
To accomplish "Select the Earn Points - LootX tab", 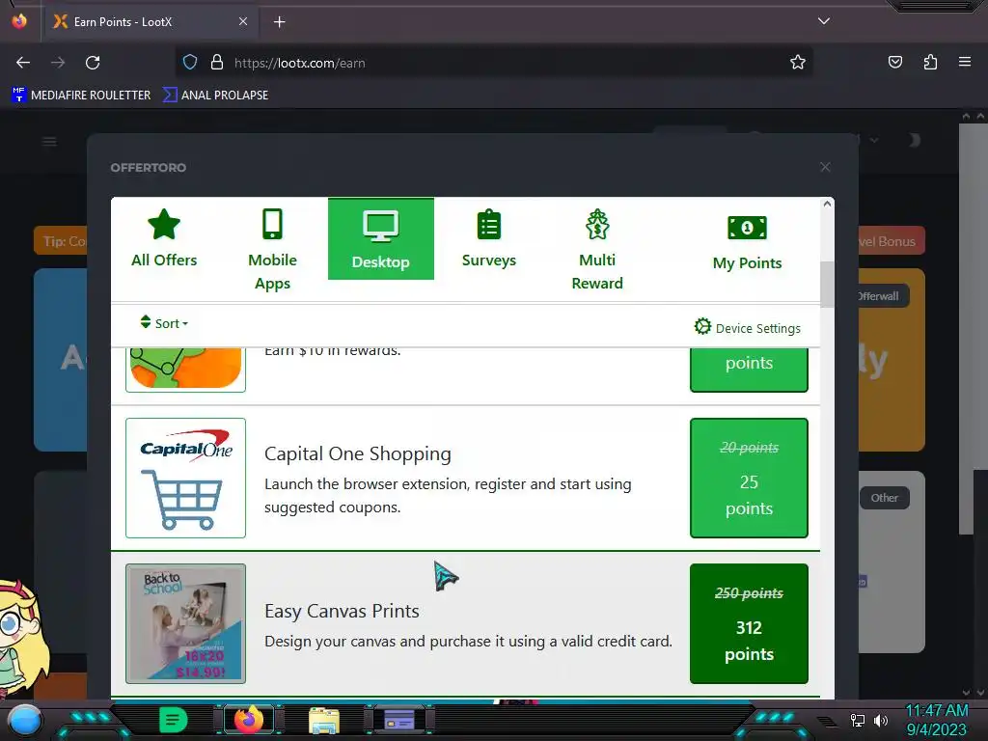I will tap(150, 22).
